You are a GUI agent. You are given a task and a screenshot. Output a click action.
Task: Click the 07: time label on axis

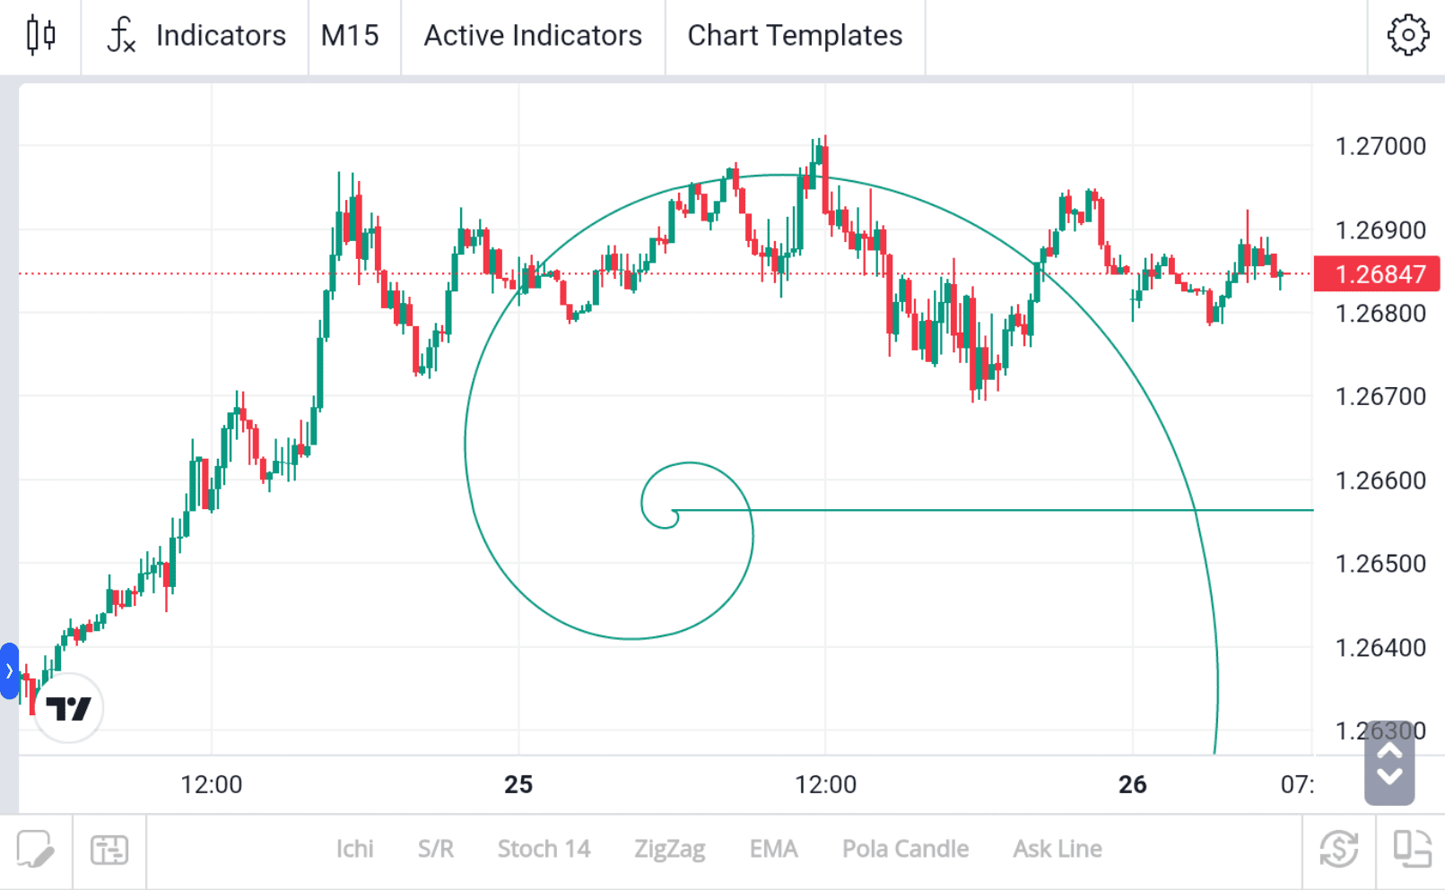[1297, 785]
